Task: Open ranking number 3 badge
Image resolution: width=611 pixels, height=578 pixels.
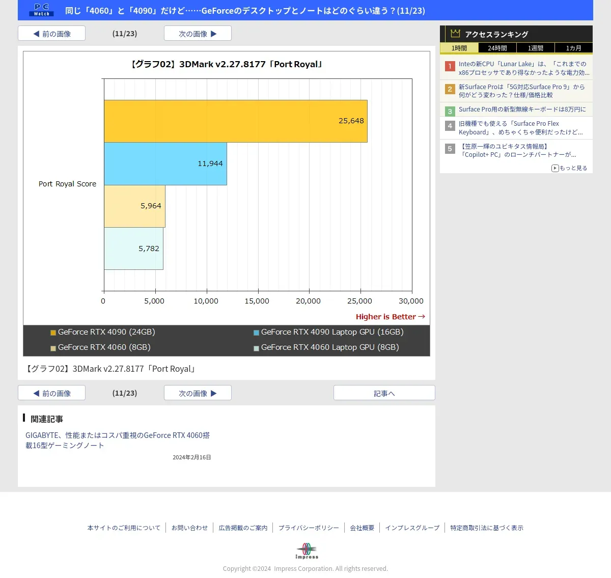Action: [450, 112]
